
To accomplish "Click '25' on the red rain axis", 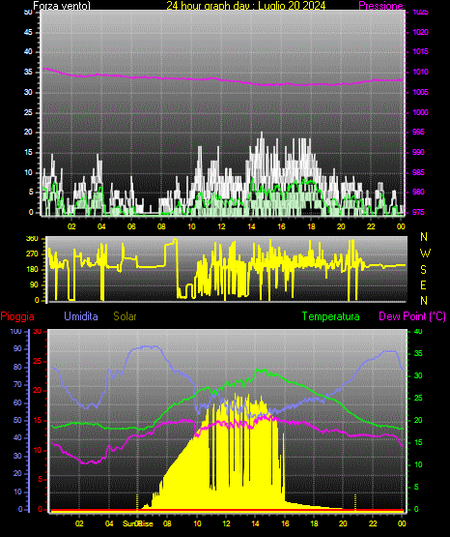I will tap(38, 361).
